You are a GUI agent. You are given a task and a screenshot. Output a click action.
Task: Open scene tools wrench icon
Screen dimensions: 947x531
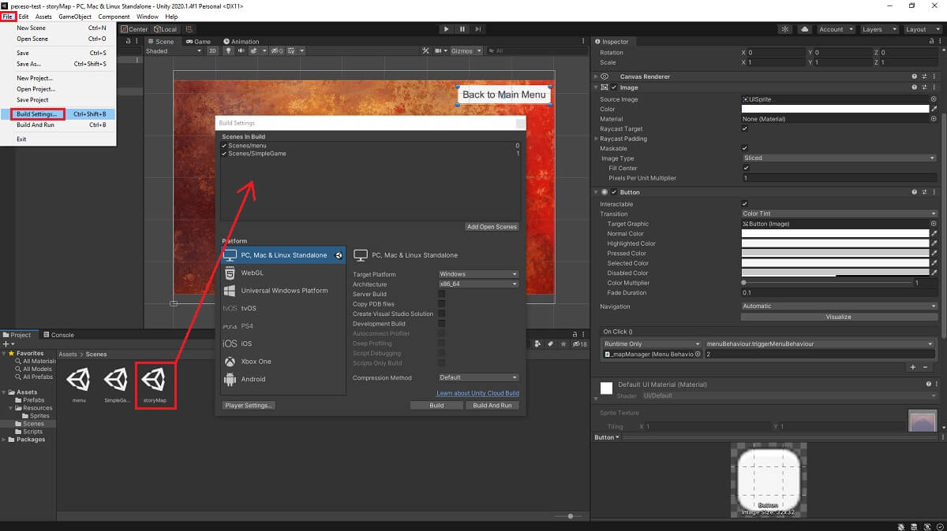[425, 50]
